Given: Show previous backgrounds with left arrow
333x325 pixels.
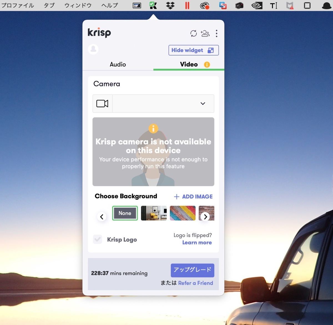Looking at the screenshot, I should point(102,217).
